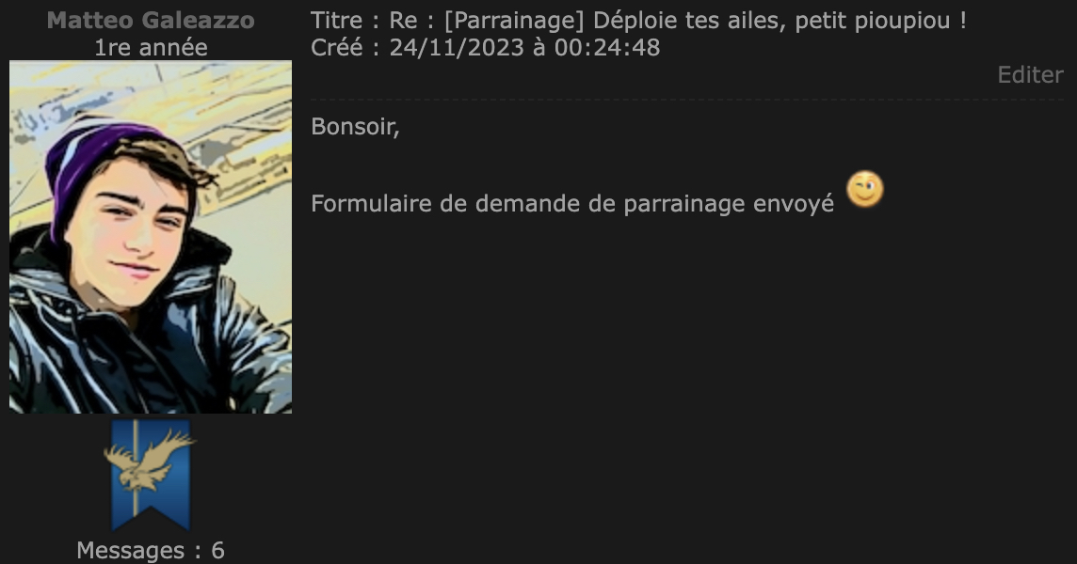Click the Titre label before the title
This screenshot has height=564, width=1077.
[x=336, y=21]
